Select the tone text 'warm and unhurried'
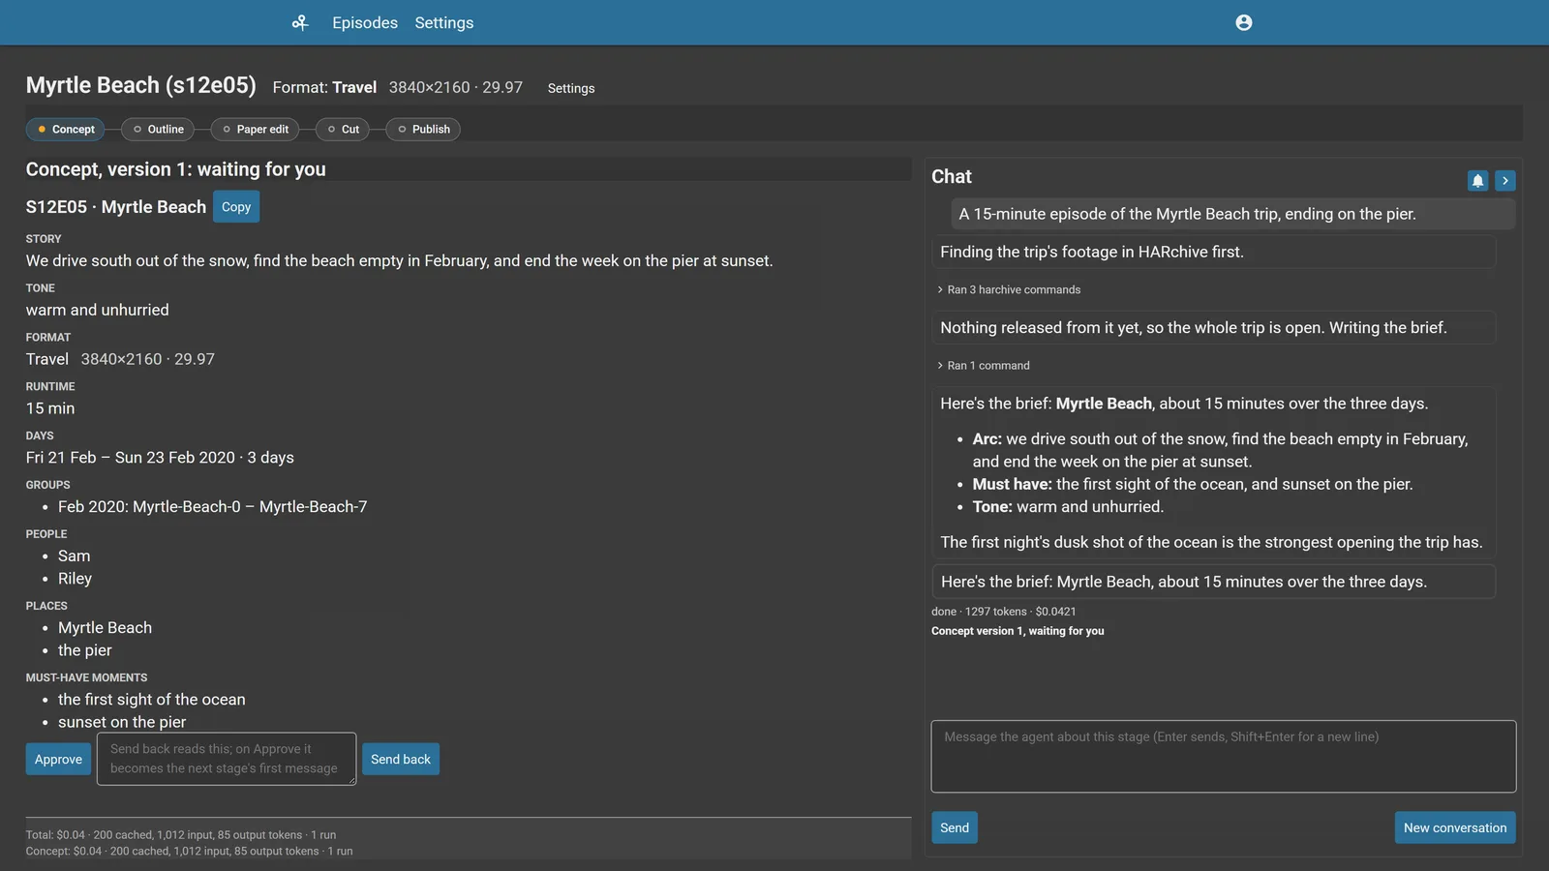Screen dimensions: 1549x871 (x=98, y=310)
